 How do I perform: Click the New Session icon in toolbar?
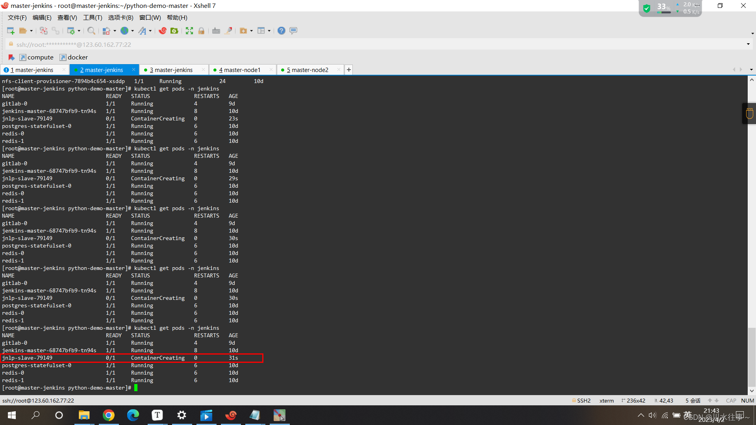tap(11, 31)
